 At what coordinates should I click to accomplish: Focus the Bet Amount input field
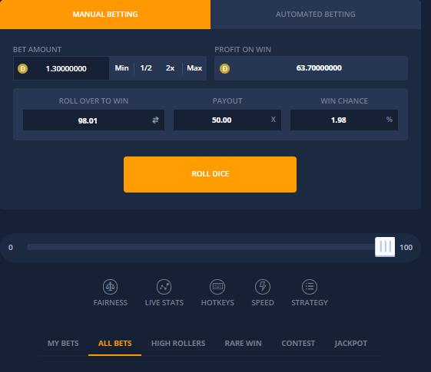point(61,68)
